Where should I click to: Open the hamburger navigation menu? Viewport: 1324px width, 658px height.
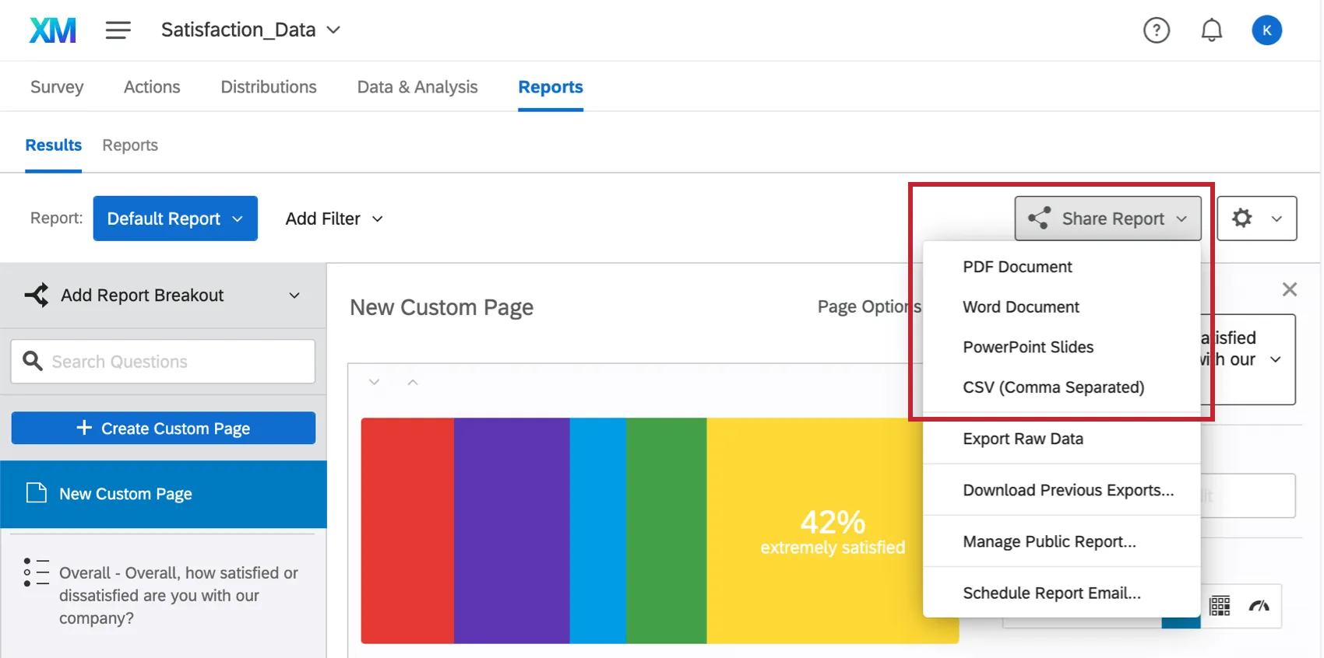coord(118,30)
